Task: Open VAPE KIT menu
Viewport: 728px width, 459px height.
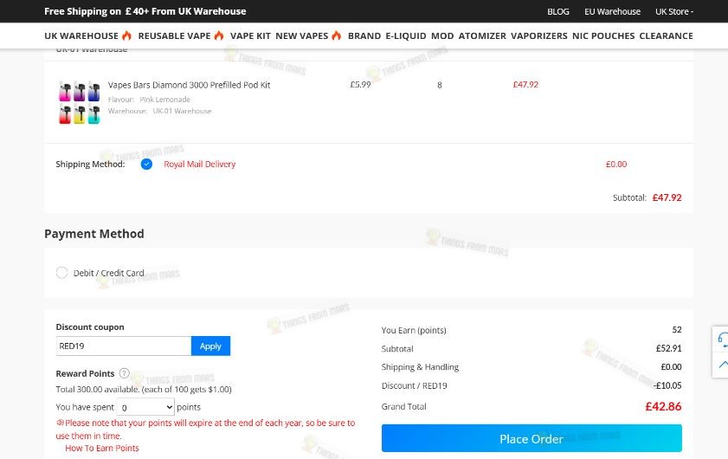Action: point(250,36)
